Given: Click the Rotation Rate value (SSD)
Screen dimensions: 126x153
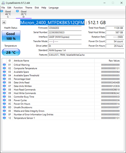Looking at the screenshot, I should click(x=115, y=37).
